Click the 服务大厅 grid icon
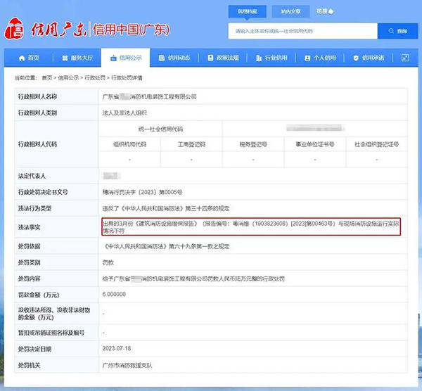This screenshot has height=391, width=422. tap(65, 58)
